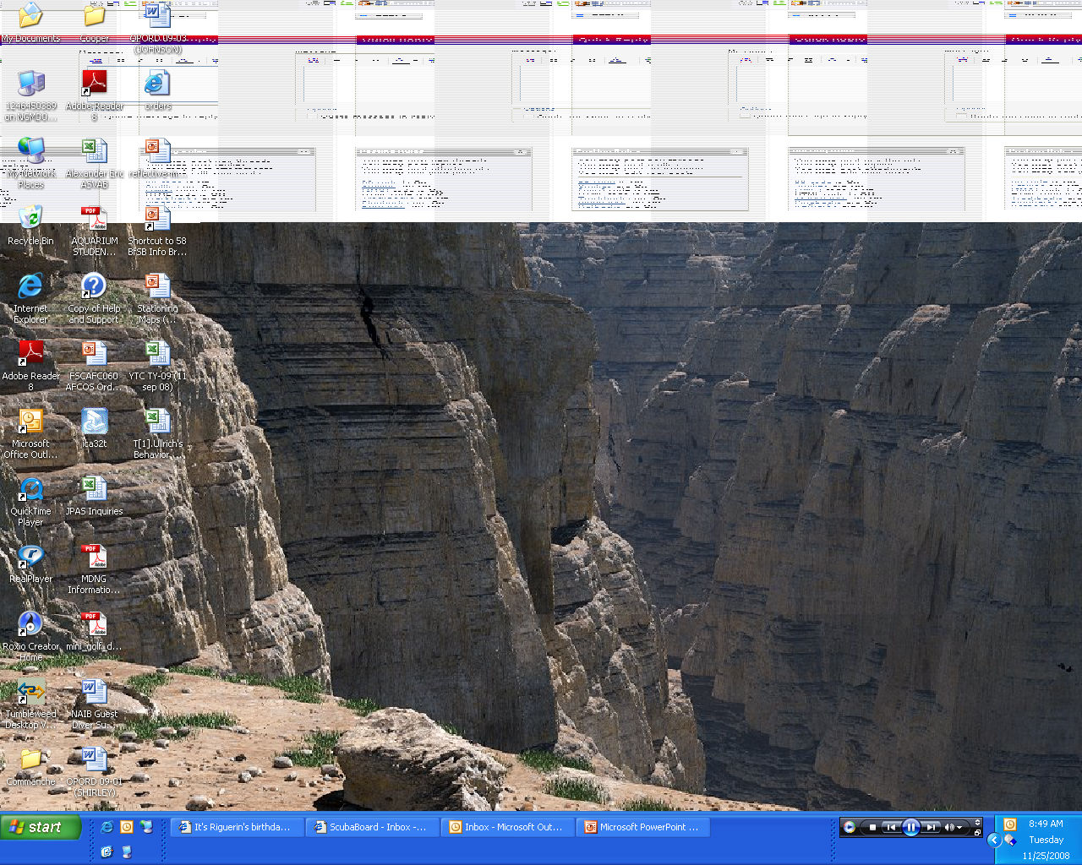Select the OPORD 09-01 (SHIRLEY) Word document
Screen dimensions: 1082x865
click(x=94, y=770)
